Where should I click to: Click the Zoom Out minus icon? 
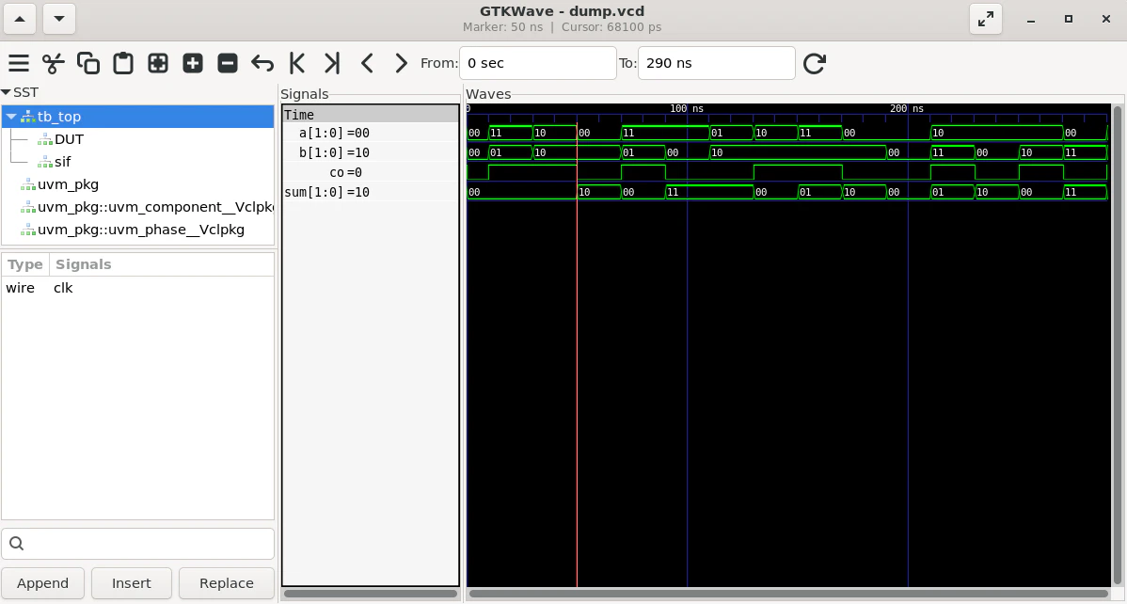[227, 63]
